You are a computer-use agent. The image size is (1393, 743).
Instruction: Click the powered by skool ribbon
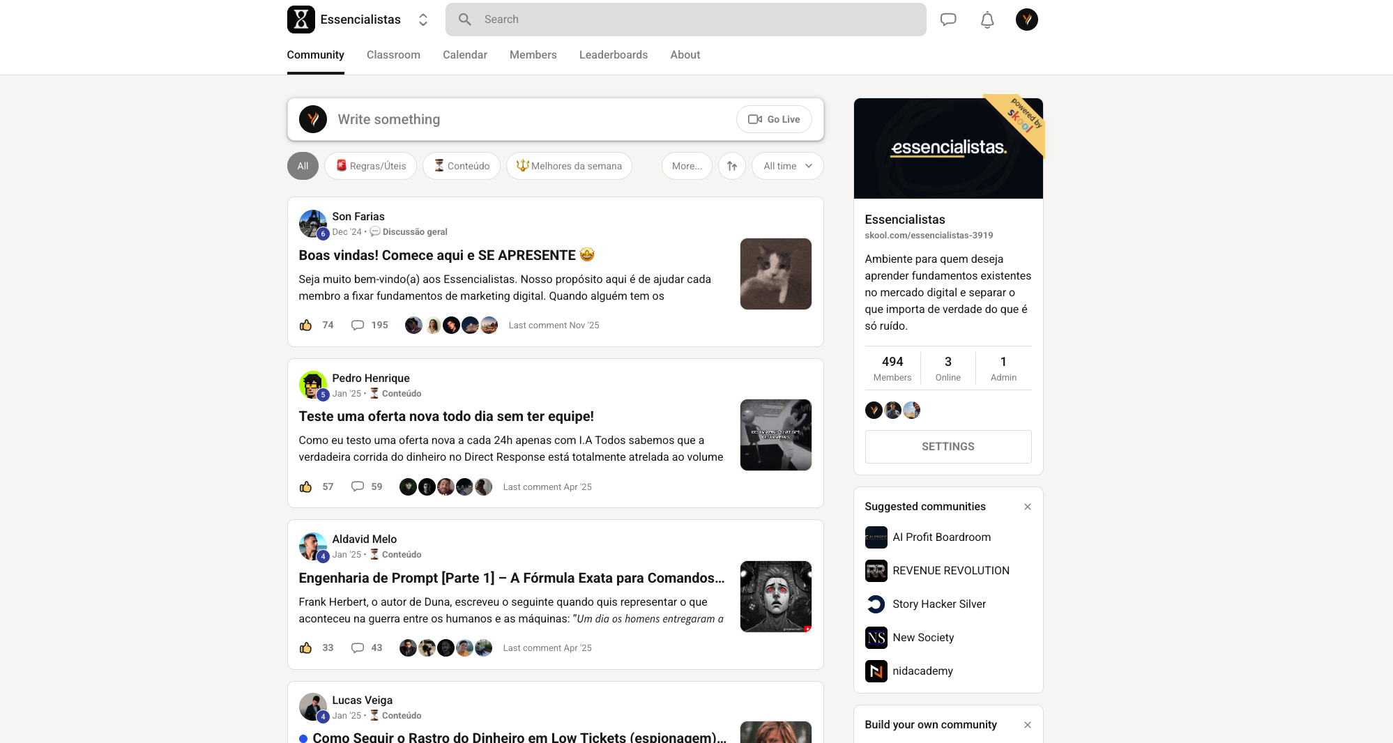click(x=1022, y=118)
